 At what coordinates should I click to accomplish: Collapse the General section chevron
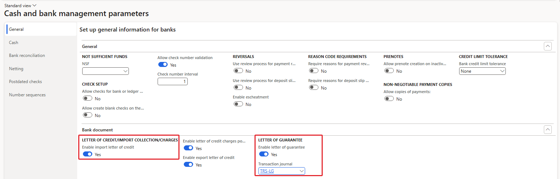[548, 46]
